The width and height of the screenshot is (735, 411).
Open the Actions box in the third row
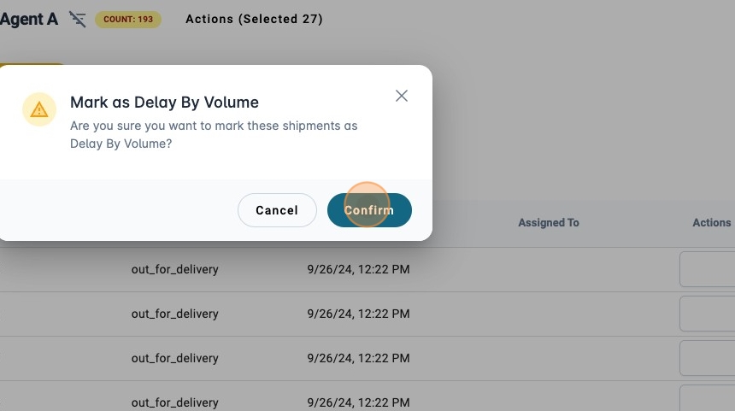[x=708, y=358]
